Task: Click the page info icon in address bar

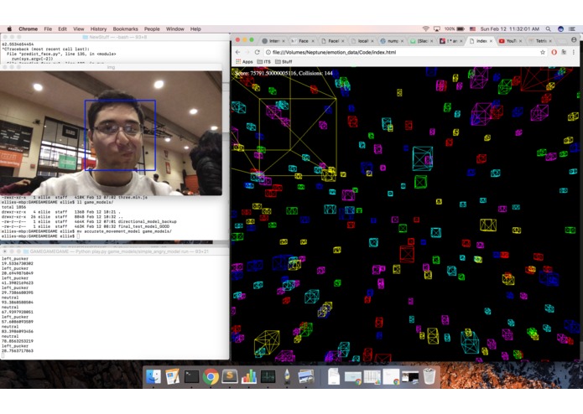Action: (x=268, y=52)
